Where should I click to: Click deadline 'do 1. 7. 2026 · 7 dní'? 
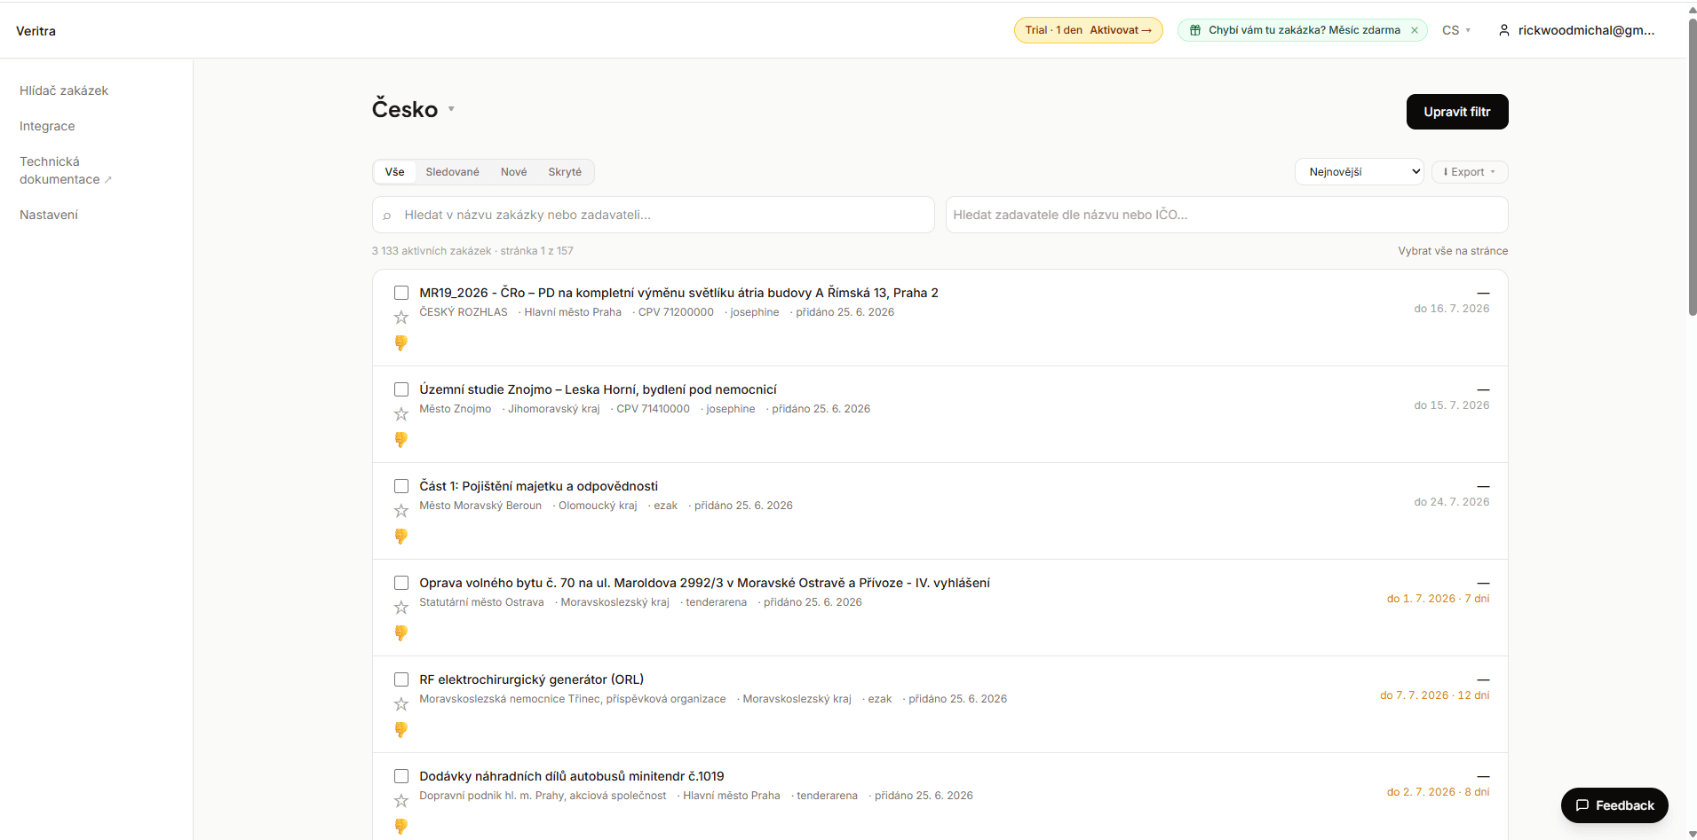click(x=1438, y=599)
